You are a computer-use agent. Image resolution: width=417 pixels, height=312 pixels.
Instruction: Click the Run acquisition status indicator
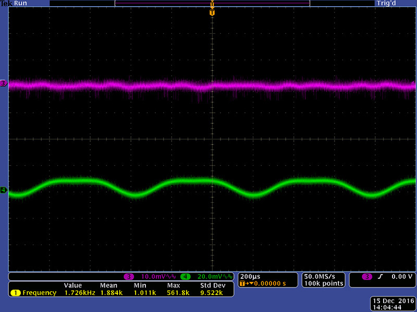coord(20,3)
